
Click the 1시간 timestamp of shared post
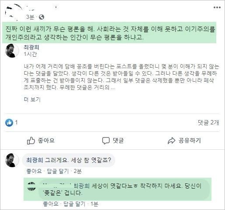click(30, 54)
